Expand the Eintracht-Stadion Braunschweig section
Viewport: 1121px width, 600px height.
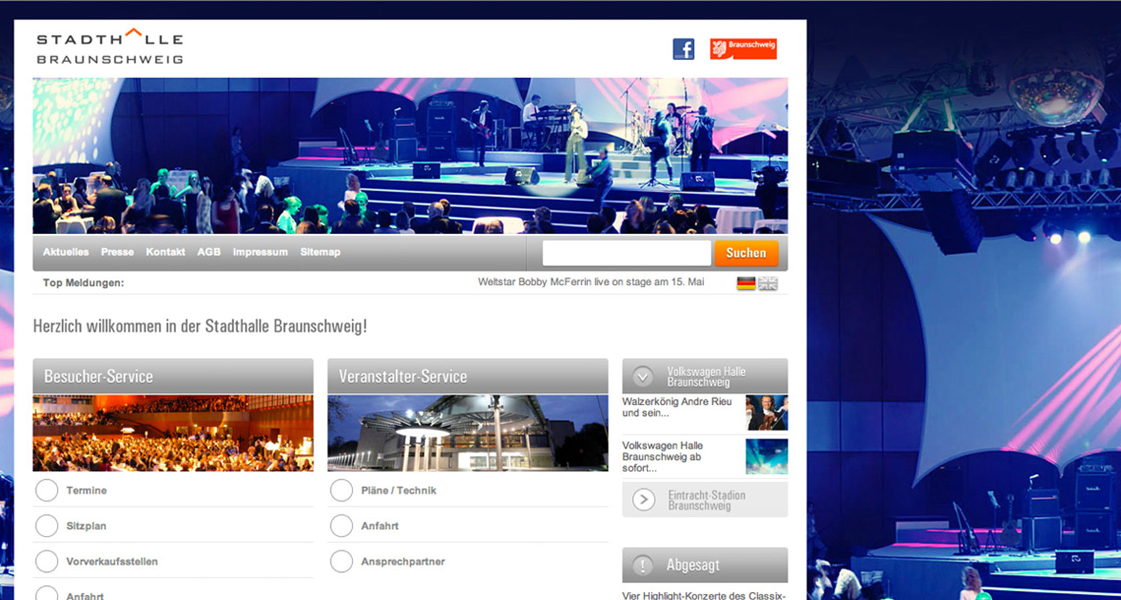tap(643, 499)
